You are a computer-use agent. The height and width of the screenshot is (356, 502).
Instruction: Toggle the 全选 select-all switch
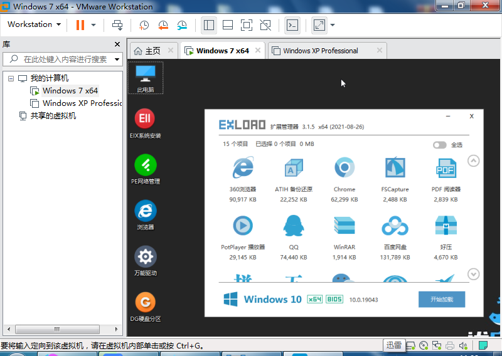440,145
